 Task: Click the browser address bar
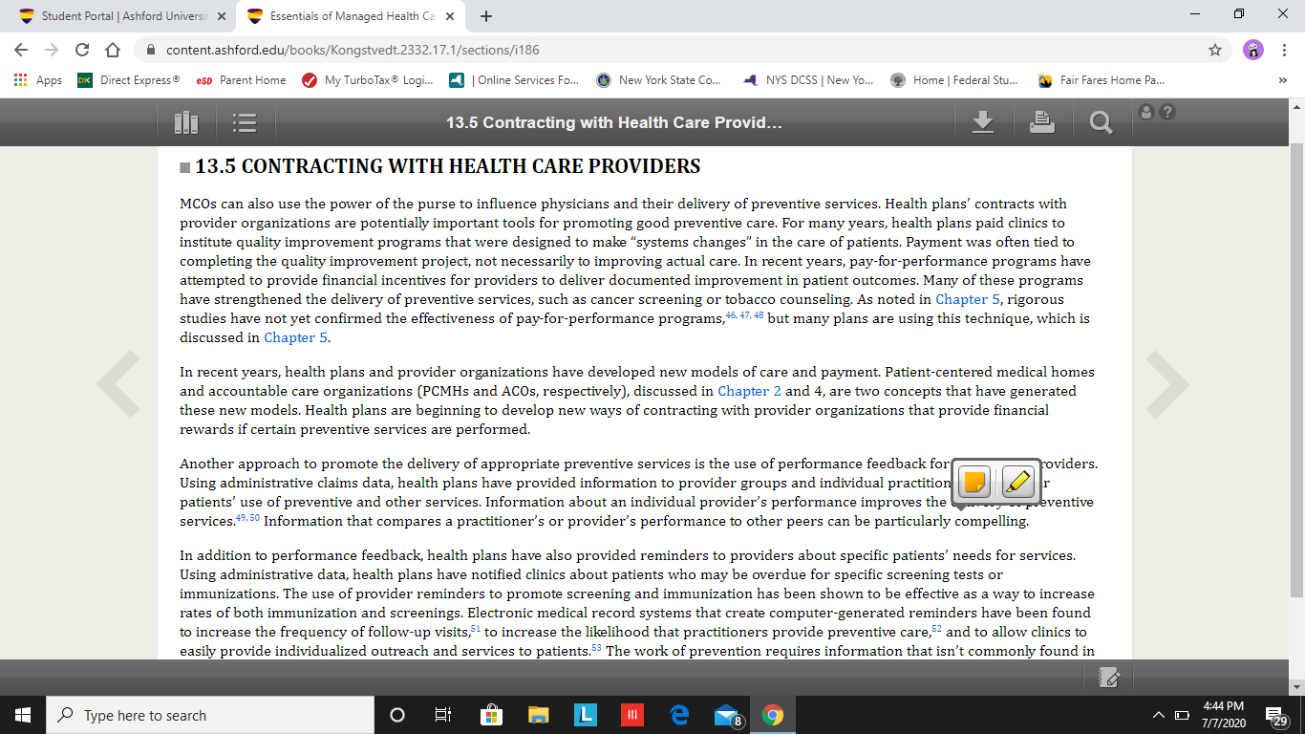[x=669, y=50]
